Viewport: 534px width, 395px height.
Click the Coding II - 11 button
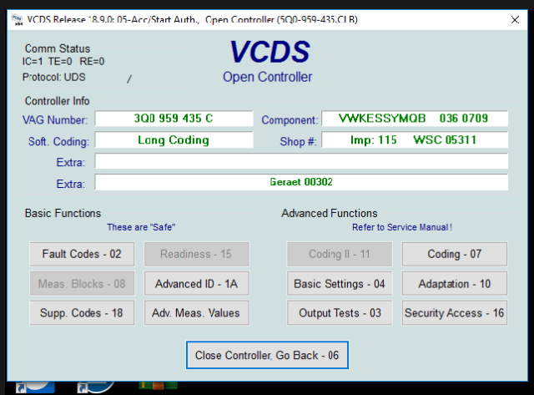coord(340,254)
